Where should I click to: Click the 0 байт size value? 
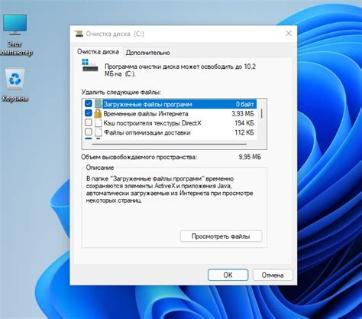tap(244, 104)
